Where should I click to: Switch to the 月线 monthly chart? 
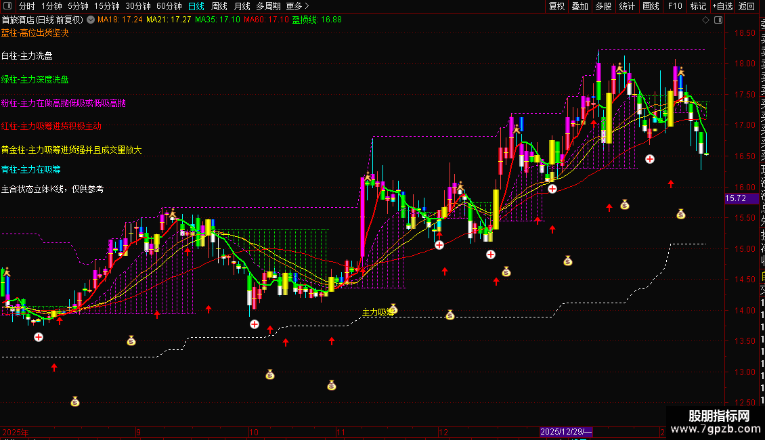pos(242,6)
